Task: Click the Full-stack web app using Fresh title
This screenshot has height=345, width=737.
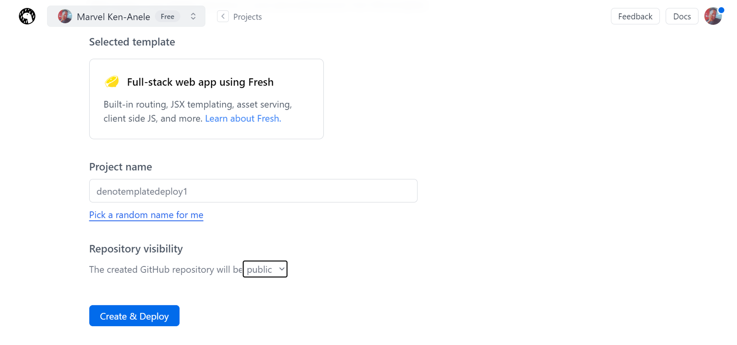Action: tap(200, 82)
